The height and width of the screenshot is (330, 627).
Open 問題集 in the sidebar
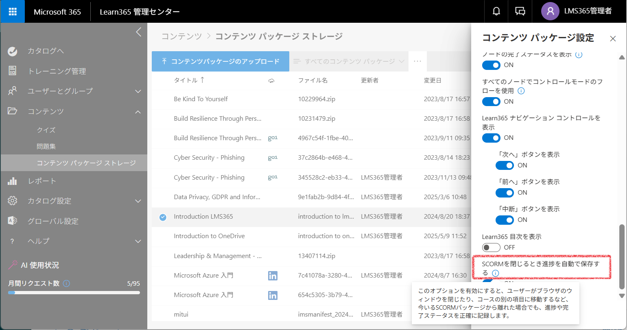tap(46, 146)
